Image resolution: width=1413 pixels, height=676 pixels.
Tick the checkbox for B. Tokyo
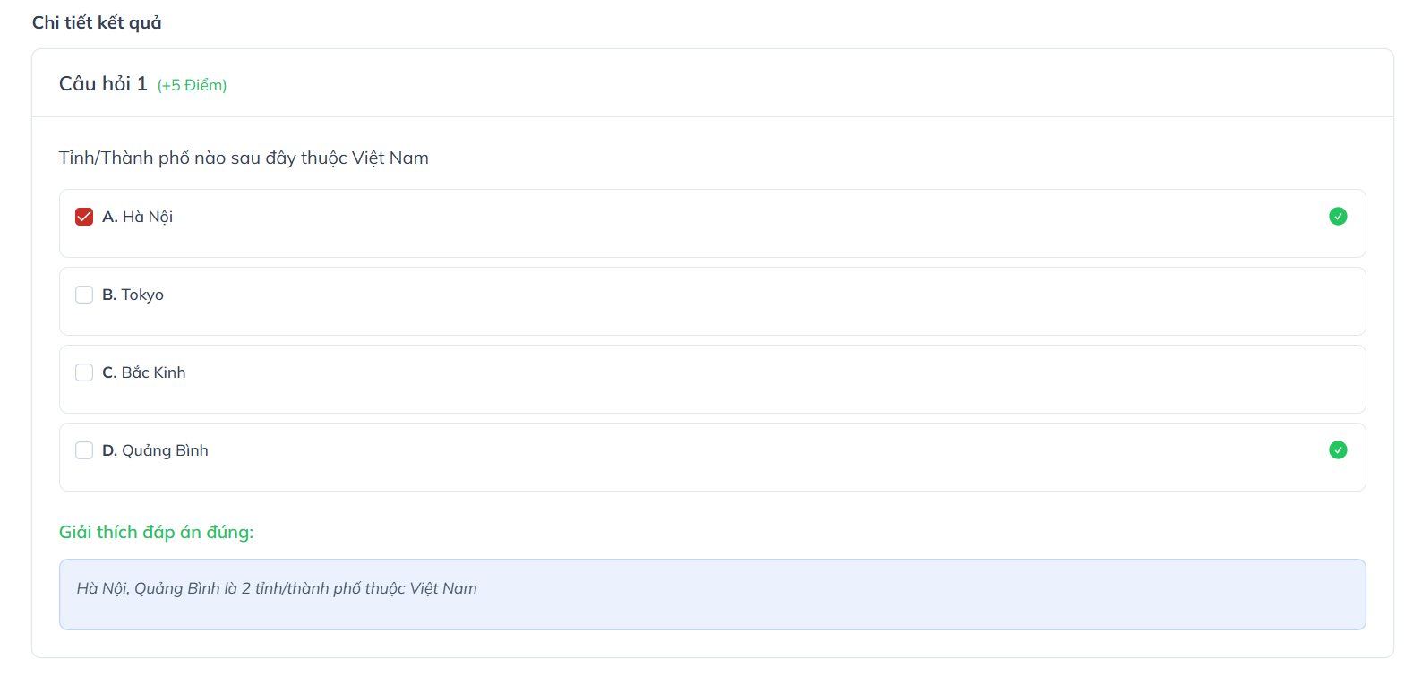(x=84, y=295)
